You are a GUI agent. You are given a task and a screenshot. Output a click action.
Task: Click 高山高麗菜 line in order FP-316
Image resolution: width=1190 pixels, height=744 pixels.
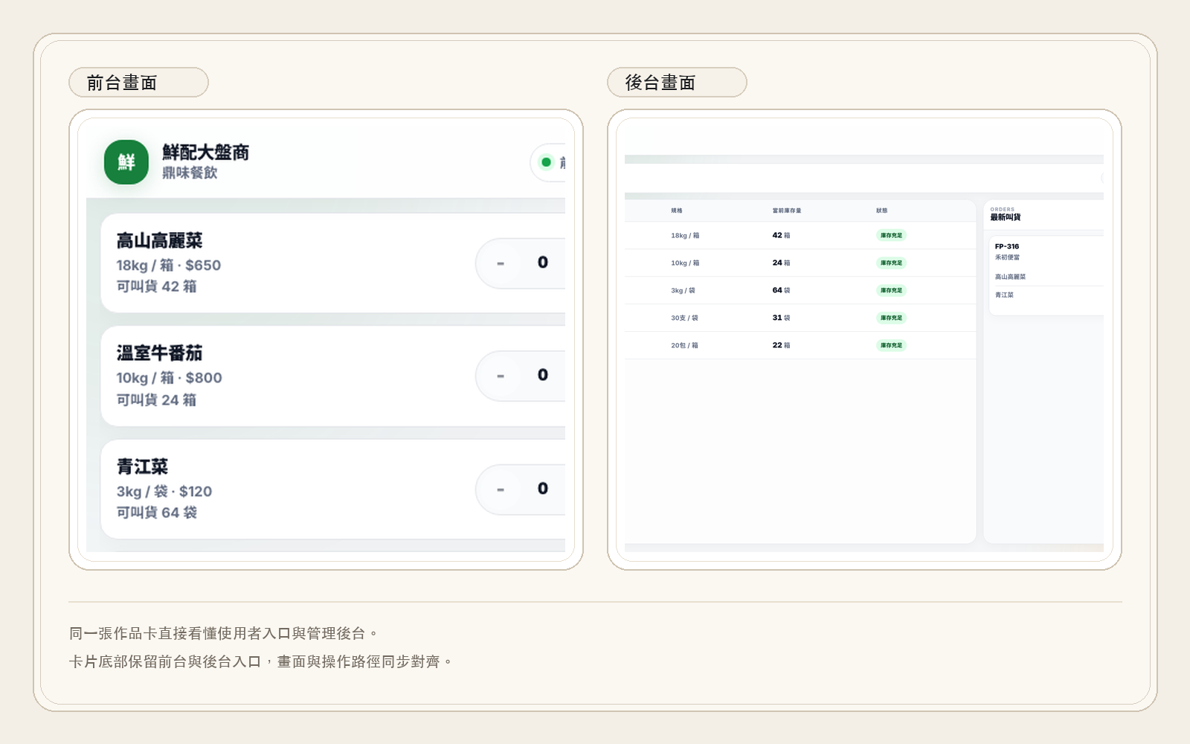pyautogui.click(x=1010, y=277)
